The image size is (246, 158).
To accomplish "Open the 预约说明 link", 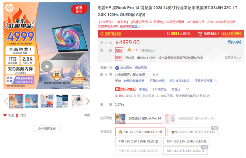I will pos(234,42).
